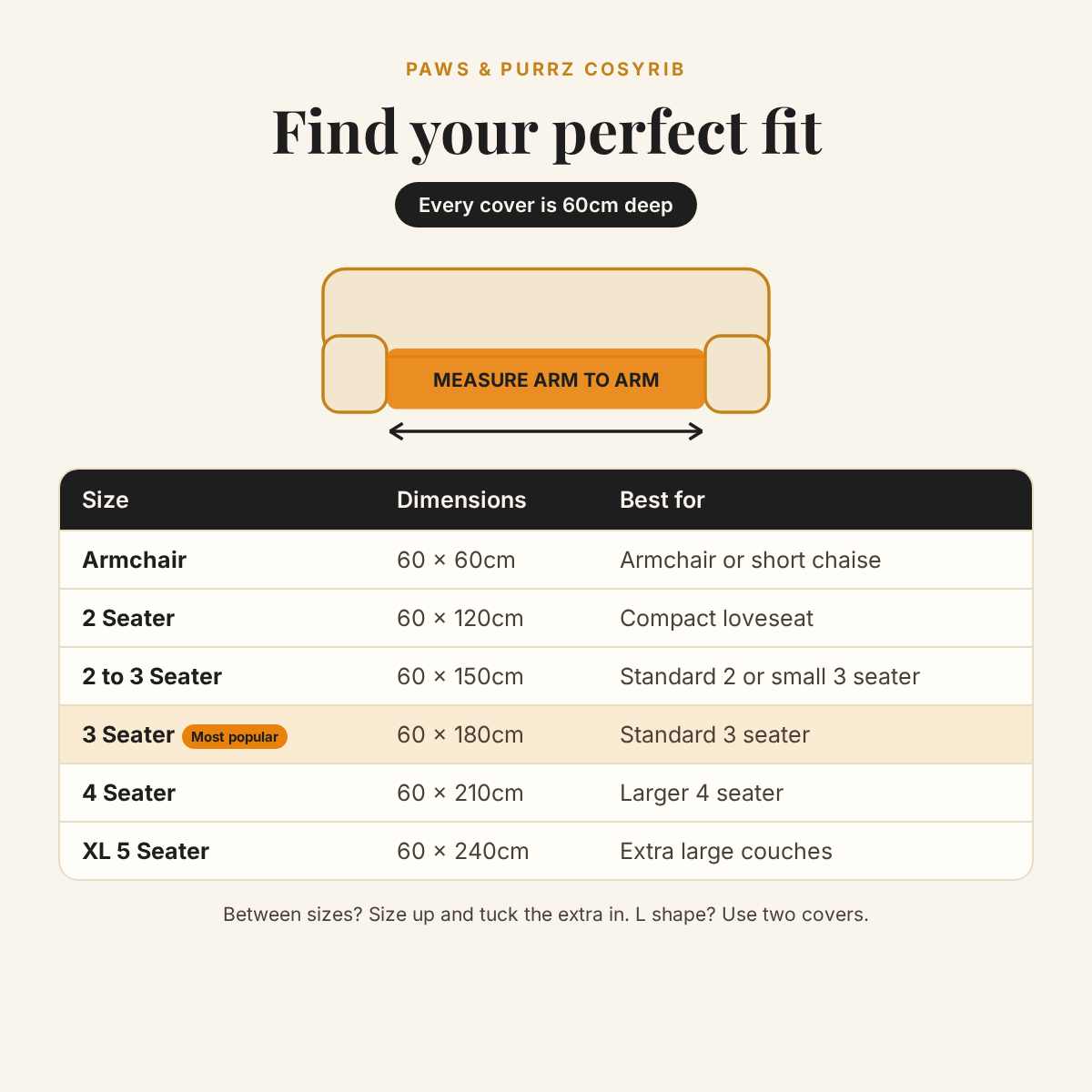The height and width of the screenshot is (1092, 1092).
Task: Click the 'Most popular' badge
Action: coord(235,736)
